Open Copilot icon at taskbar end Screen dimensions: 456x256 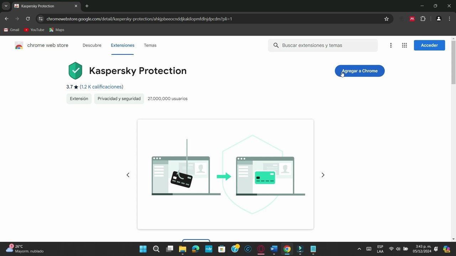click(447, 249)
